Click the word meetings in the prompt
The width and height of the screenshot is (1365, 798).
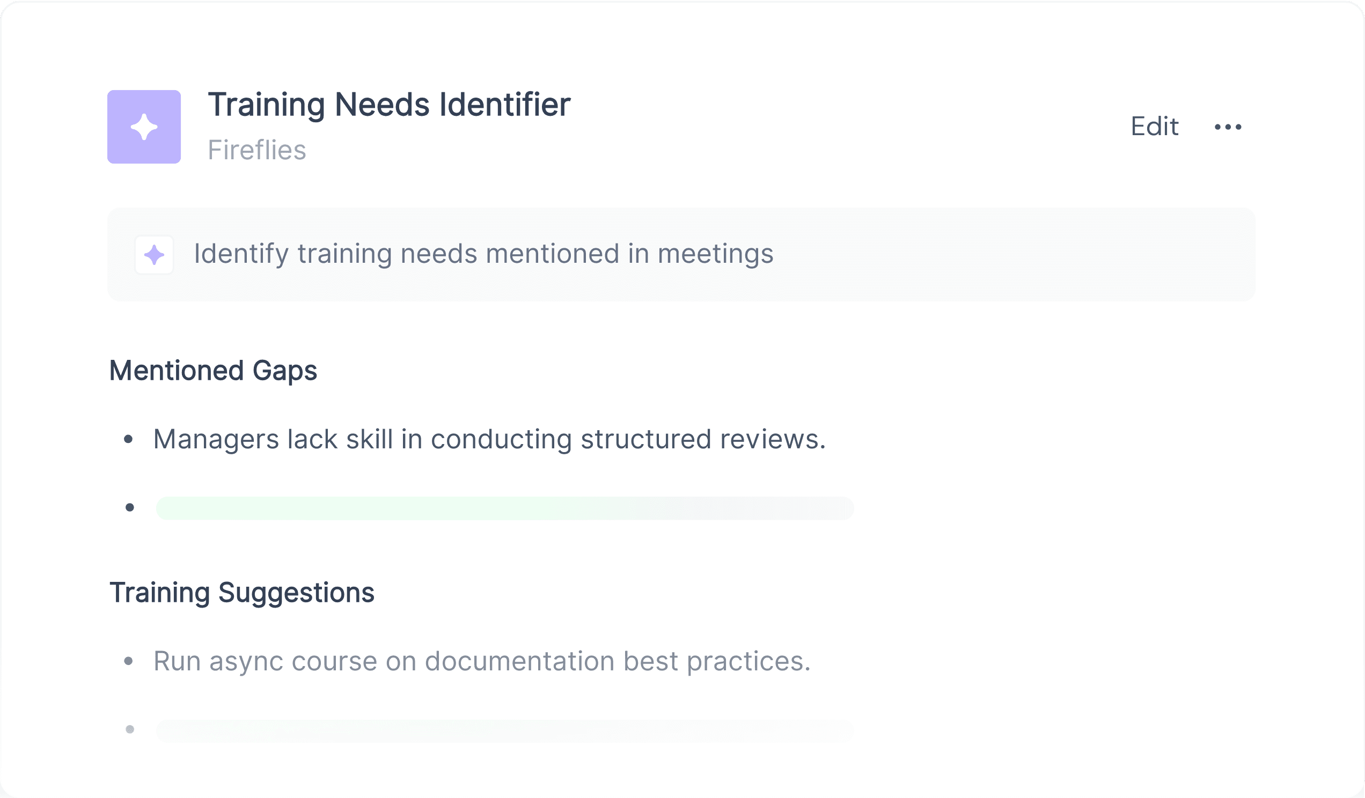pyautogui.click(x=716, y=254)
